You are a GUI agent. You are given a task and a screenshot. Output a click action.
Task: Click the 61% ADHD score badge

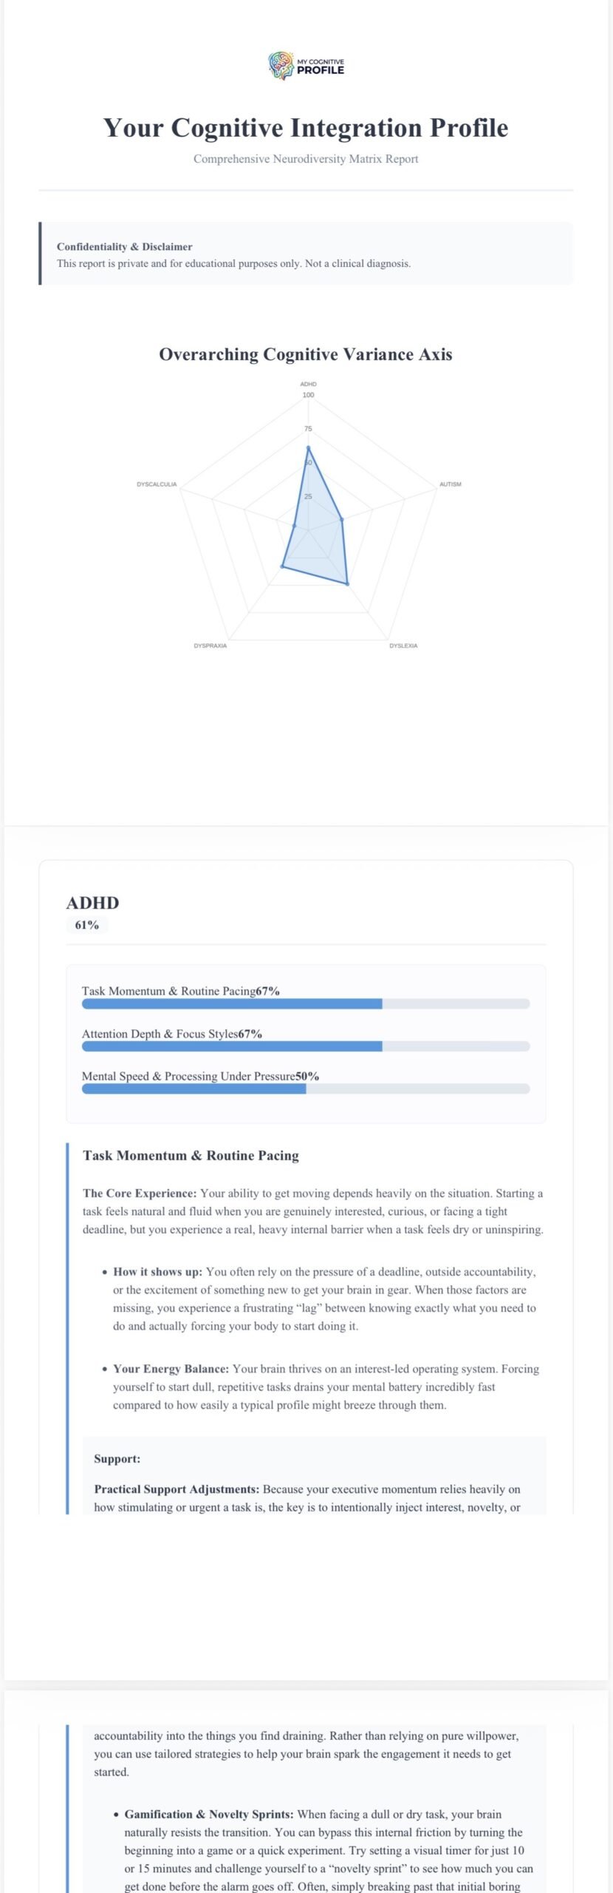[87, 925]
